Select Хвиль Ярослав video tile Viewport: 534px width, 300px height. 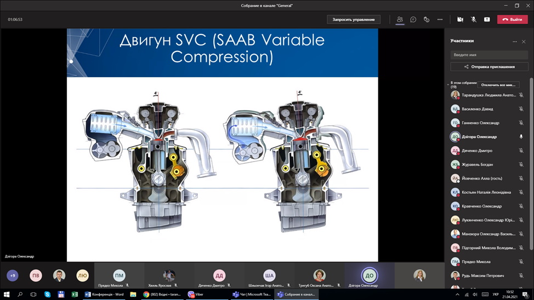169,275
